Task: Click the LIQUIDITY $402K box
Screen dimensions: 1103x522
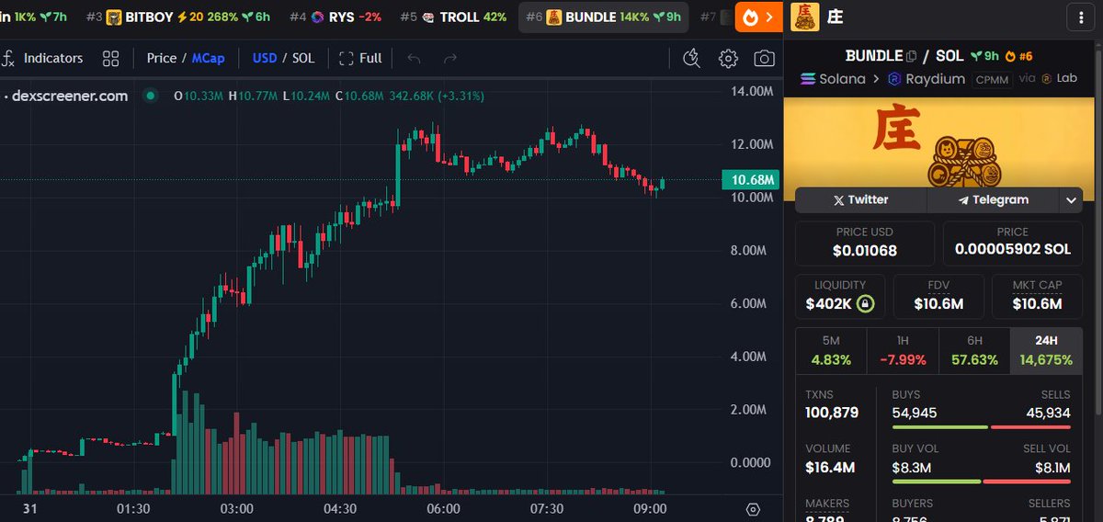Action: tap(840, 296)
